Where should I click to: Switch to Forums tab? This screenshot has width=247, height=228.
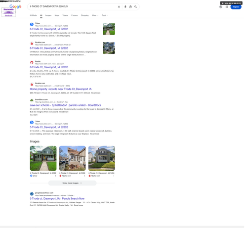tap(75, 15)
